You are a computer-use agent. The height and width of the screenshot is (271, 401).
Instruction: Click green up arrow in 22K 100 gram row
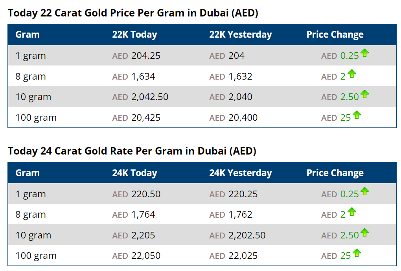357,115
